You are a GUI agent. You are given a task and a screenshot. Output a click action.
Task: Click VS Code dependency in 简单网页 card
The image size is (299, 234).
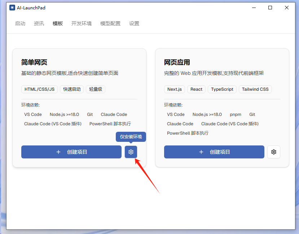(x=33, y=114)
